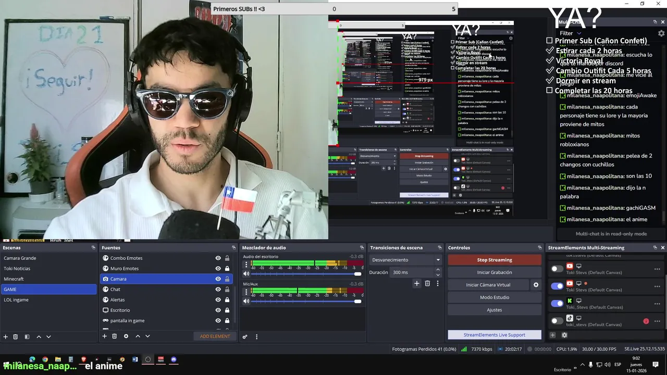Viewport: 667px width, 375px height.
Task: Add new multi-streaming output plus icon
Action: click(x=553, y=335)
